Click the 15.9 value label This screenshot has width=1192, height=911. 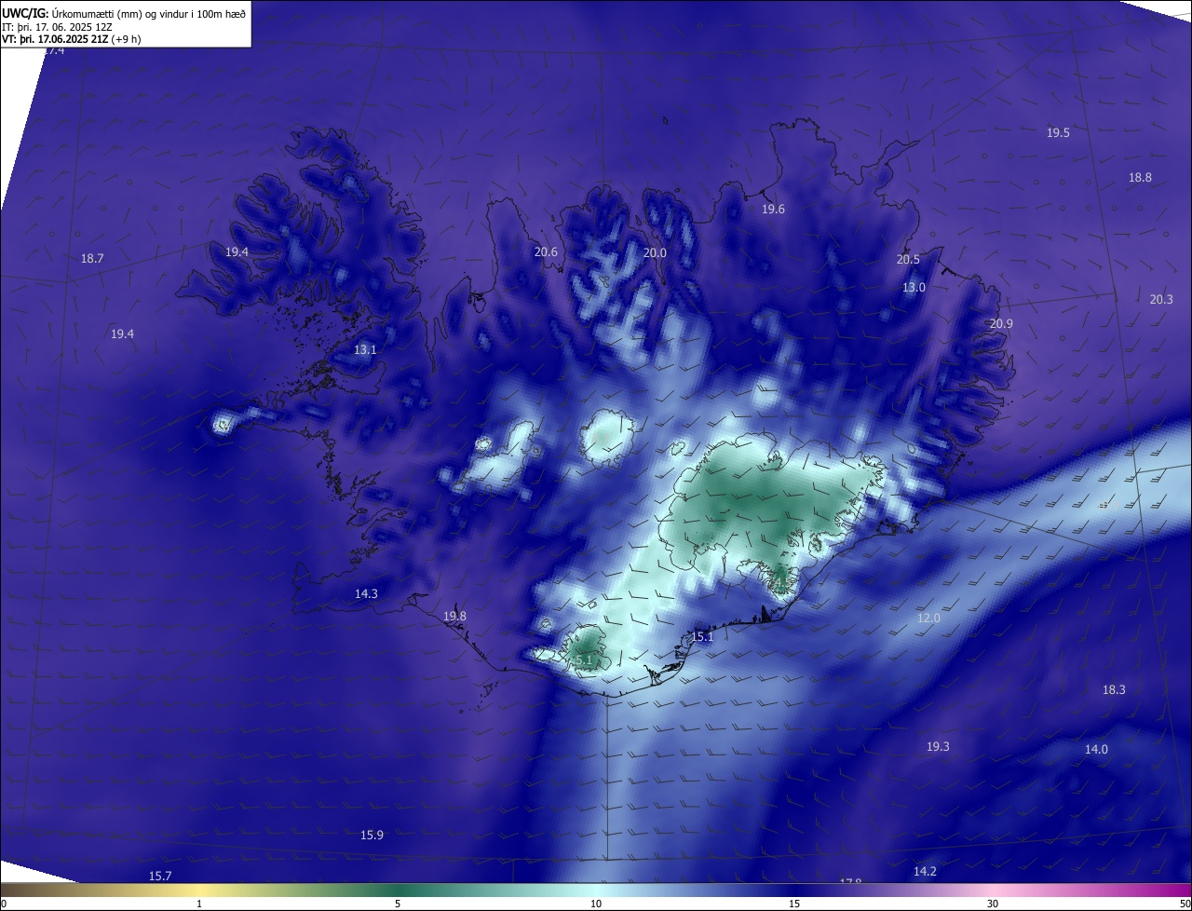372,836
